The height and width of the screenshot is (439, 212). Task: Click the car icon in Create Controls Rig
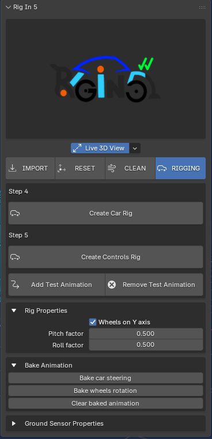coord(15,257)
